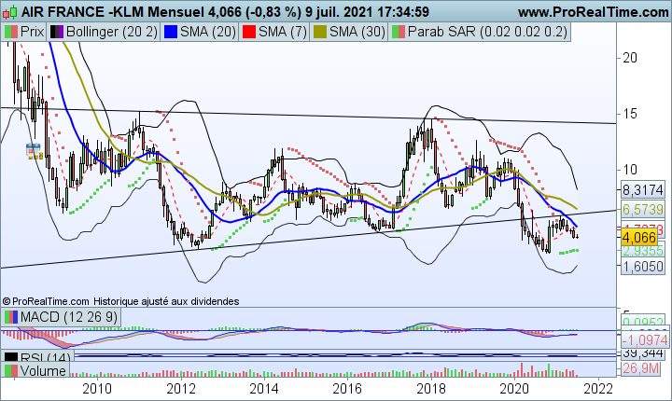The width and height of the screenshot is (672, 401).
Task: Click the 2016 time axis label
Action: coord(347,389)
